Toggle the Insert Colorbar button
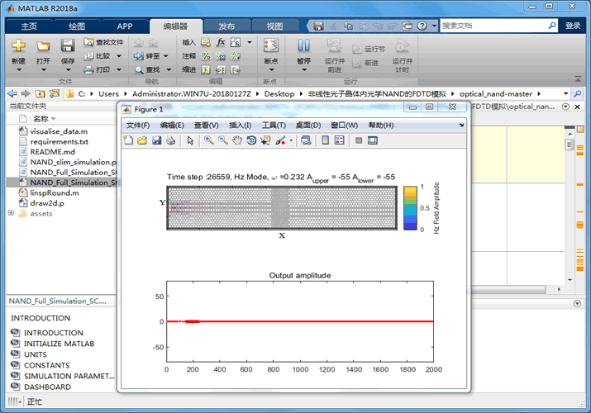The width and height of the screenshot is (591, 413). pyautogui.click(x=326, y=140)
